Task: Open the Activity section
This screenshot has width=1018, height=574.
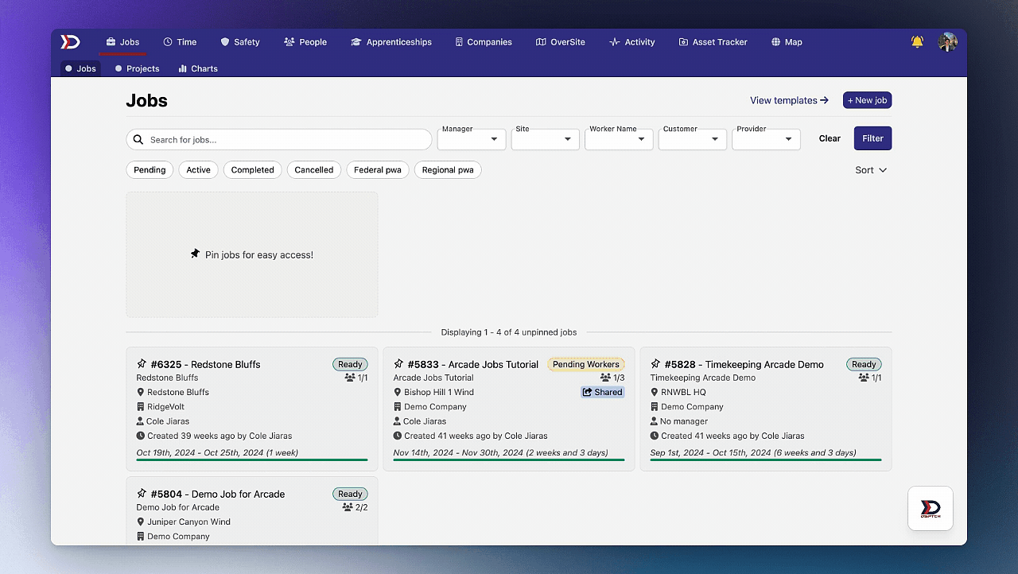Action: [632, 42]
